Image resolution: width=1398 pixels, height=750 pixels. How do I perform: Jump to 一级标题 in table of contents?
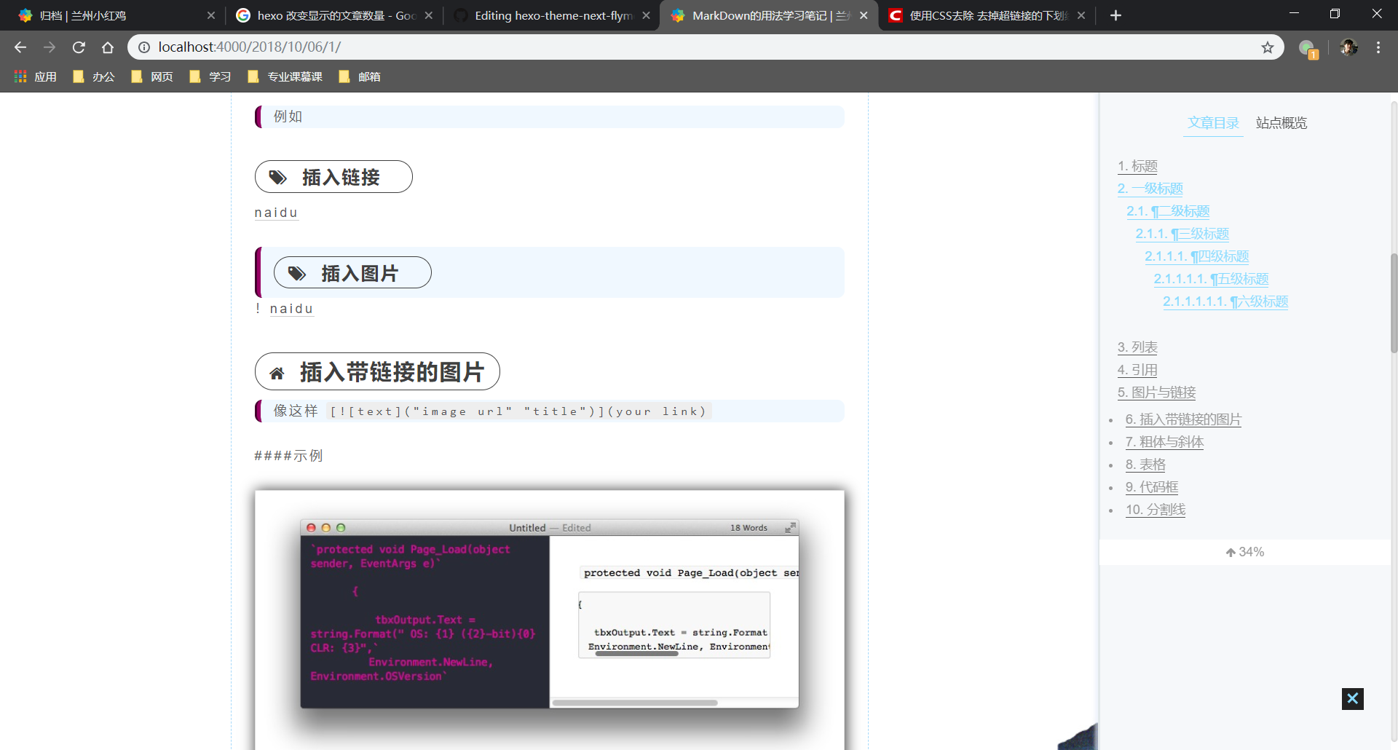[1150, 189]
